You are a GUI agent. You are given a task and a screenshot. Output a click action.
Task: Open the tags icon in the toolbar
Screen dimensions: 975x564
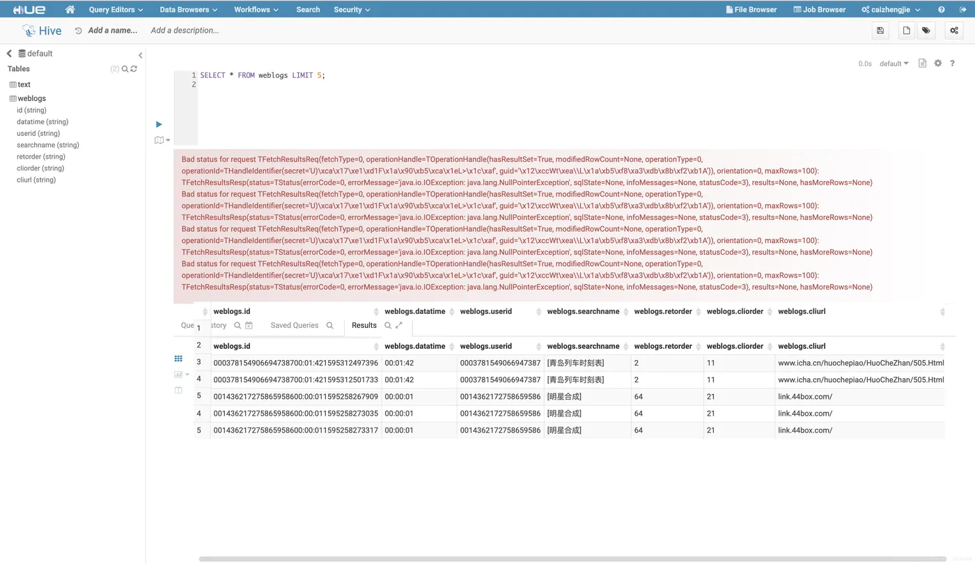pos(926,31)
